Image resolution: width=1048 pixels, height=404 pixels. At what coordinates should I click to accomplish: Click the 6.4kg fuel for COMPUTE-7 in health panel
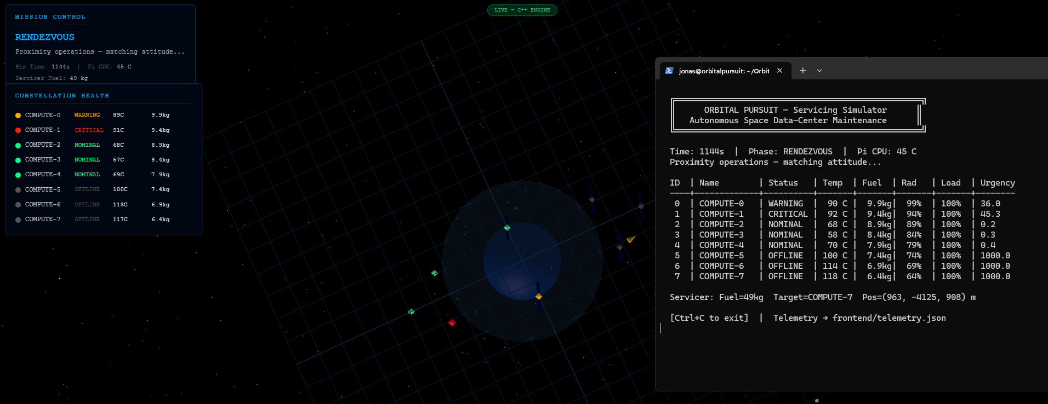(x=161, y=220)
